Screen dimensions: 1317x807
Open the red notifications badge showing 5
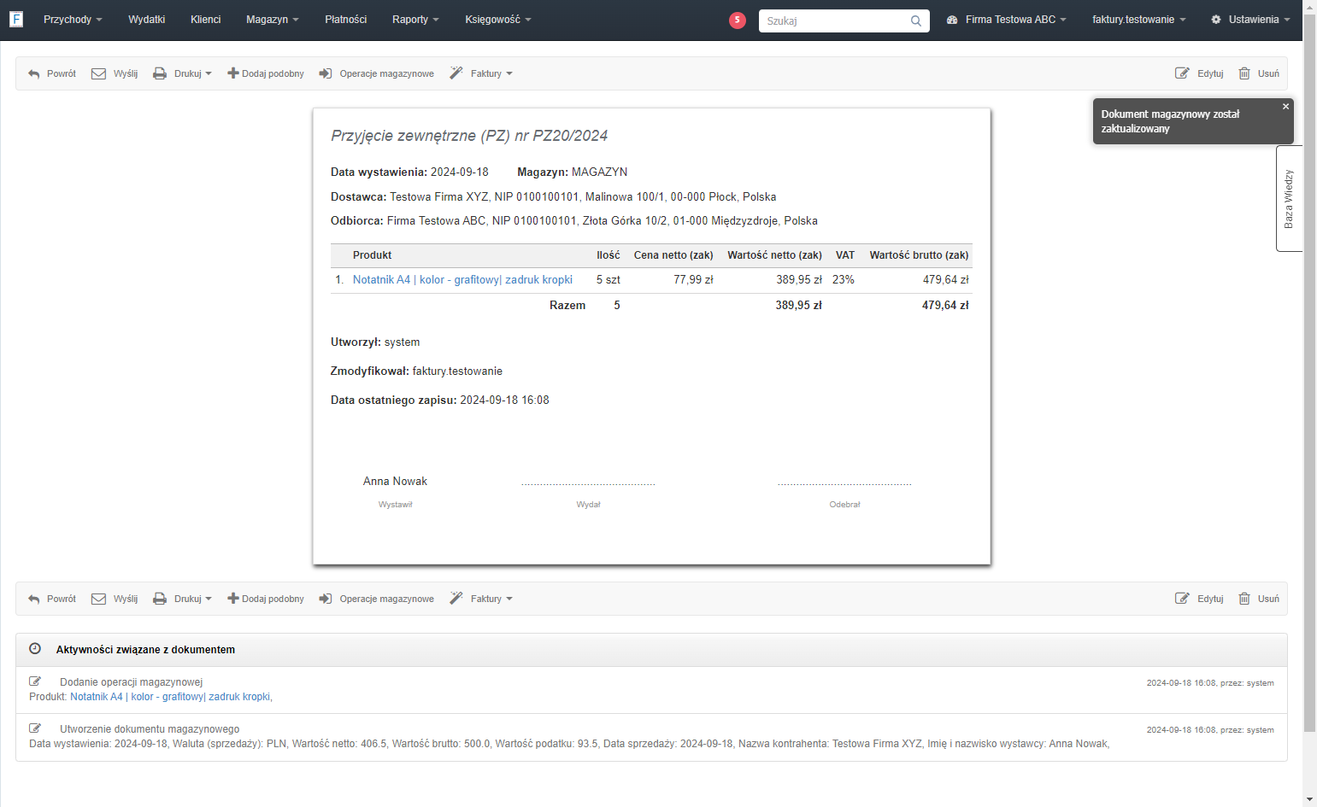(x=738, y=20)
